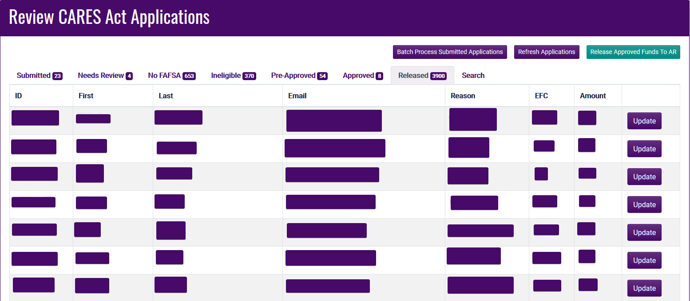
Task: Click Batch Process Submitted Applications button
Action: [450, 52]
